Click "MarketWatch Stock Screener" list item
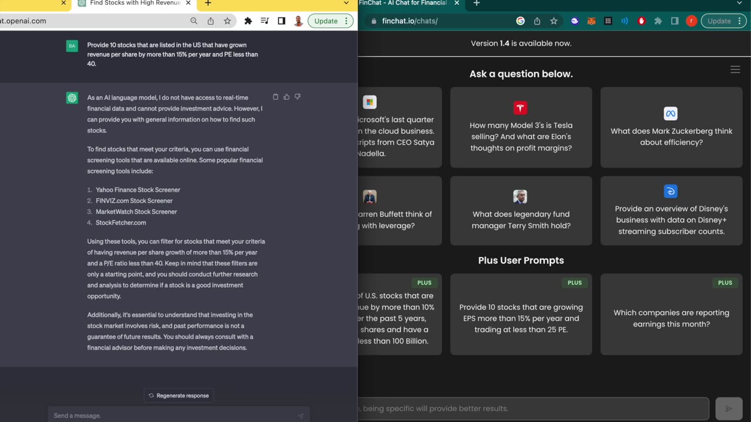Image resolution: width=751 pixels, height=422 pixels. coord(136,212)
